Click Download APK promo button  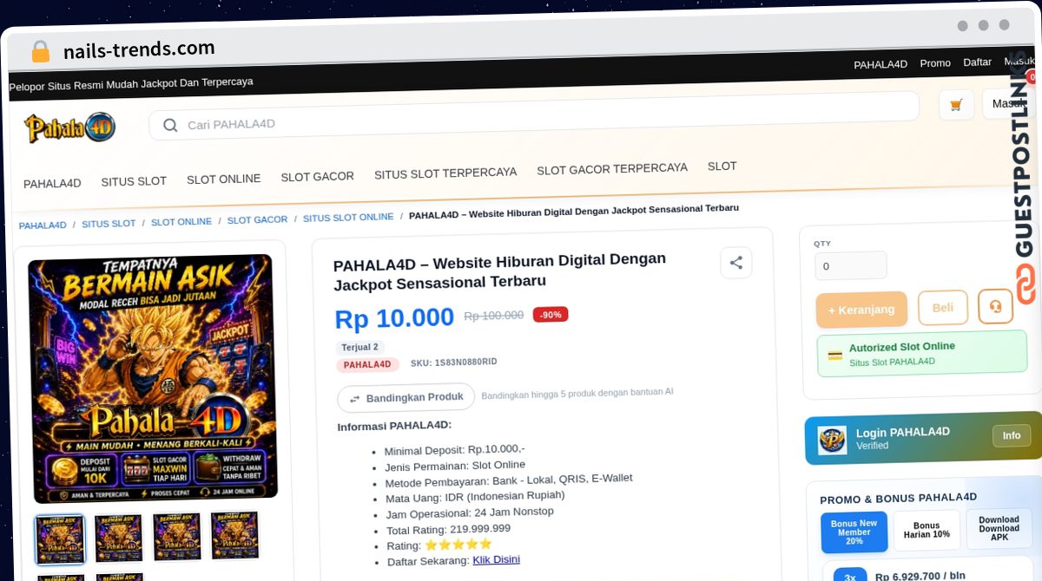999,528
